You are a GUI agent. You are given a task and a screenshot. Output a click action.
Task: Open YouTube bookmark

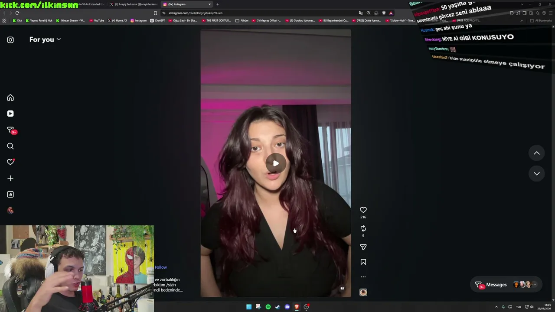click(x=97, y=20)
